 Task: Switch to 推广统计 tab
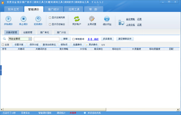54,9
